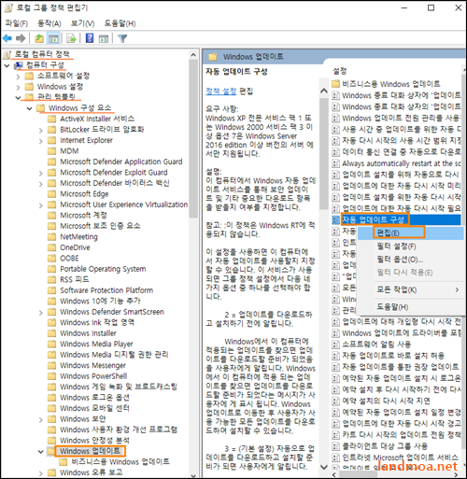Click the description pane scroll-up arrow
This screenshot has width=467, height=479.
click(x=324, y=91)
